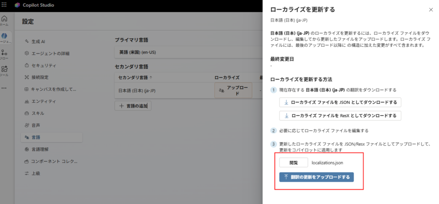
Task: Open ツール in the left rail
Action: 4,71
